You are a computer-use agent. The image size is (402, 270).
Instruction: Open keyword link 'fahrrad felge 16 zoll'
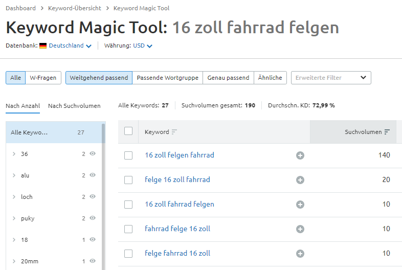(177, 229)
